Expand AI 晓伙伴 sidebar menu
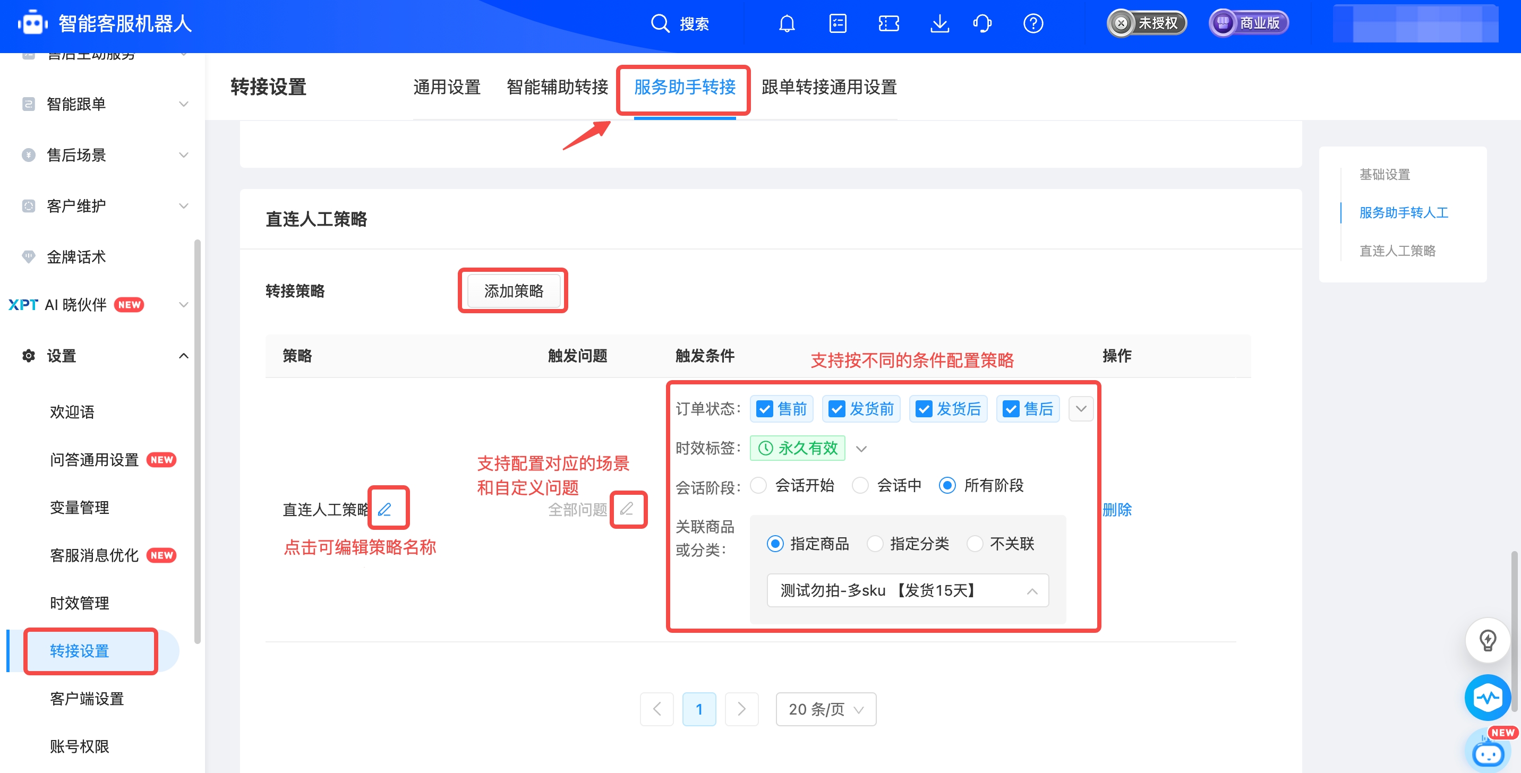1521x773 pixels. [x=184, y=305]
